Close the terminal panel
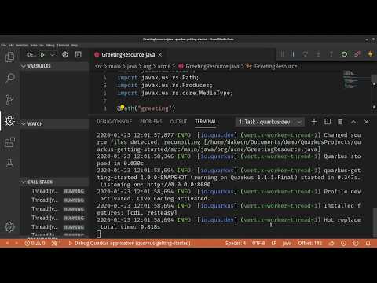Screen dimensions: 377x283 [366, 122]
